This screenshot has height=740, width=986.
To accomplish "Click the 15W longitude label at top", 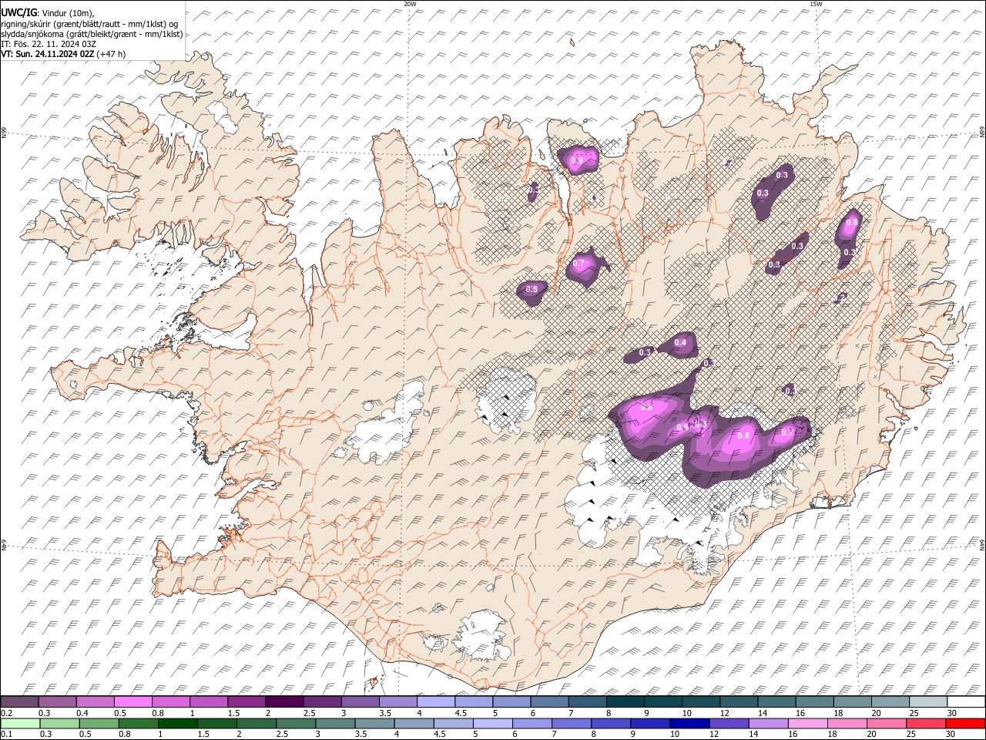I will pos(816,4).
